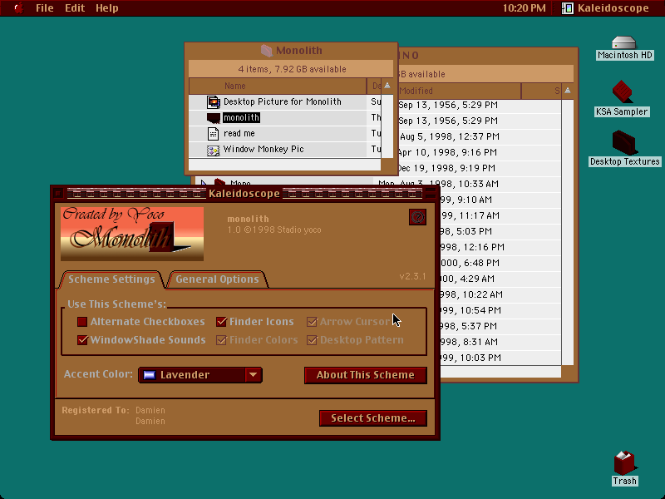Sort the back window by Modified column
665x499 pixels.
tap(459, 91)
